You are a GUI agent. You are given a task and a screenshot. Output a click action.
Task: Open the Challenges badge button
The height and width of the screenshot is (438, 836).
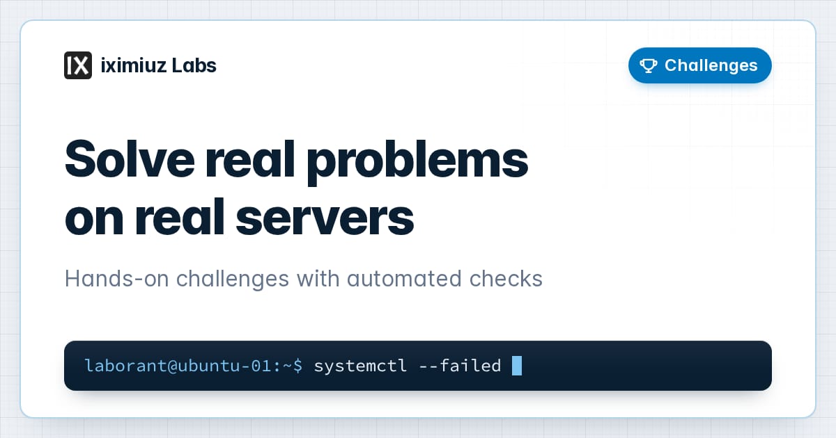point(699,65)
